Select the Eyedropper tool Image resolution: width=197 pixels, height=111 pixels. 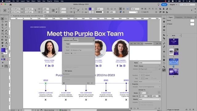click(6, 43)
